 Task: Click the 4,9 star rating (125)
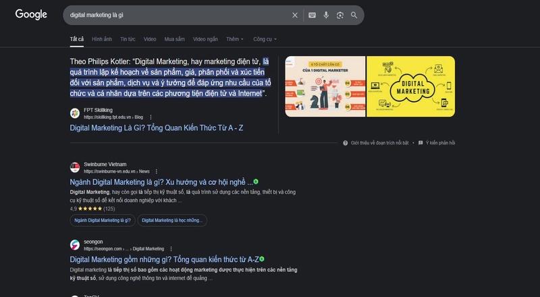pos(92,209)
